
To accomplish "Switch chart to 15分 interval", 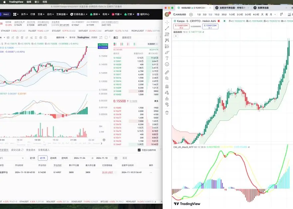I will [x=217, y=14].
